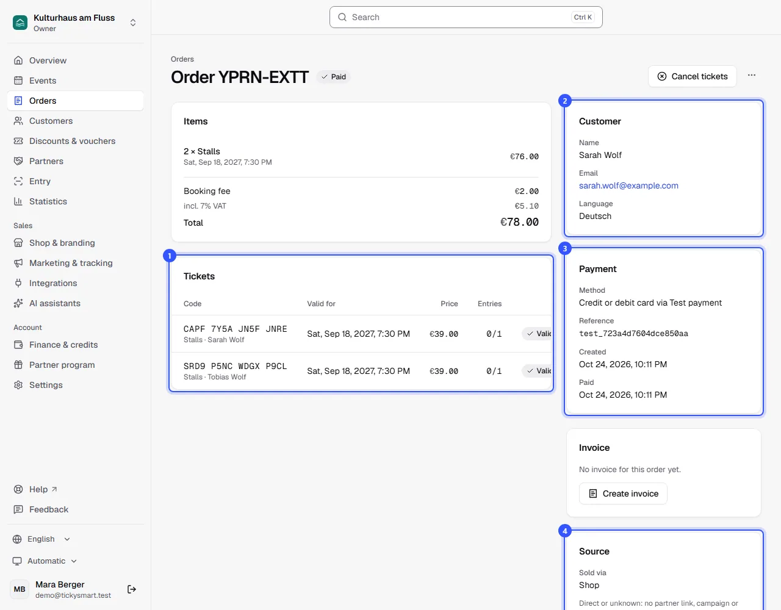The width and height of the screenshot is (781, 610).
Task: Click the Cancel tickets button
Action: click(x=693, y=76)
